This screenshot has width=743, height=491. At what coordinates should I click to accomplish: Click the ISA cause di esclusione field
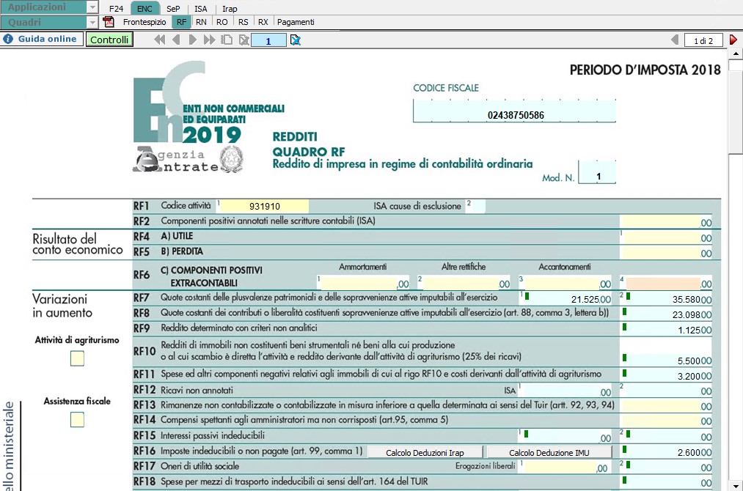pyautogui.click(x=476, y=206)
